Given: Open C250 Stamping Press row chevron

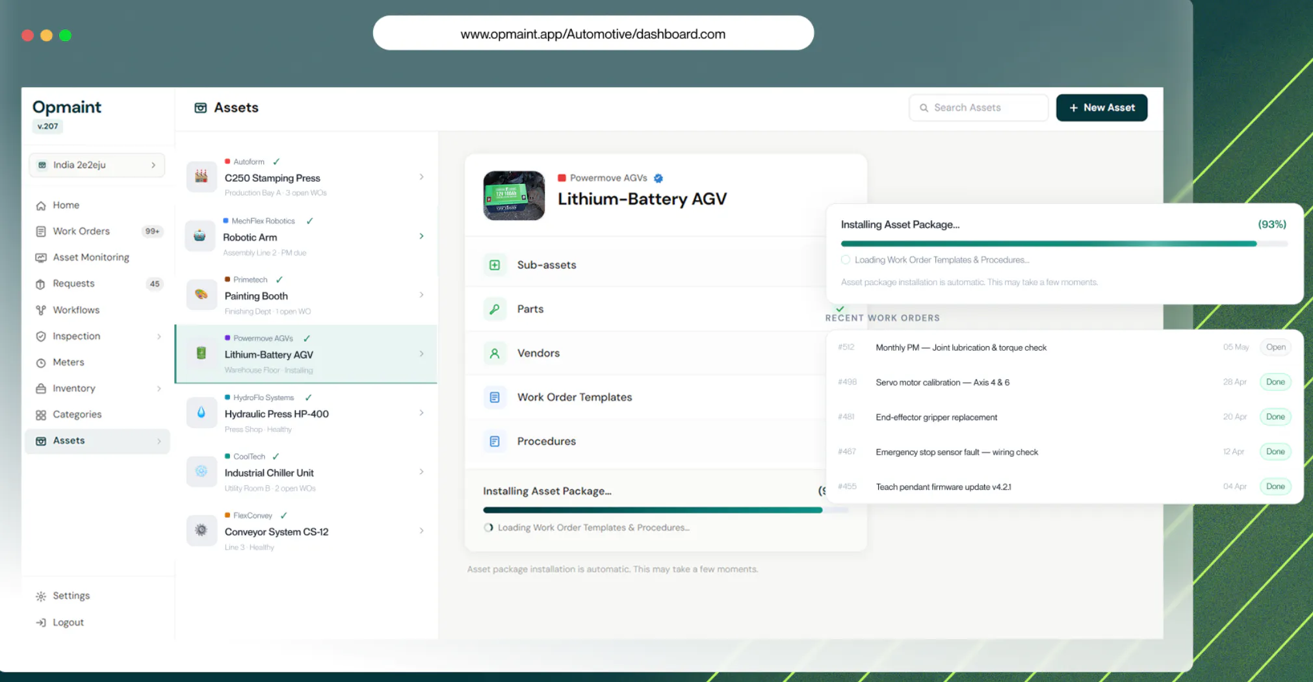Looking at the screenshot, I should 422,177.
